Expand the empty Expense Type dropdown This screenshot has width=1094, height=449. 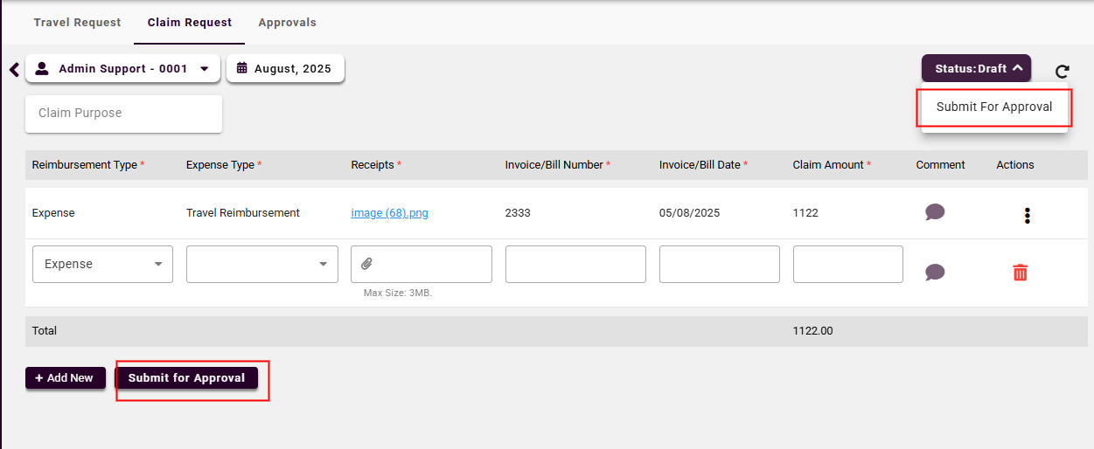[x=261, y=264]
